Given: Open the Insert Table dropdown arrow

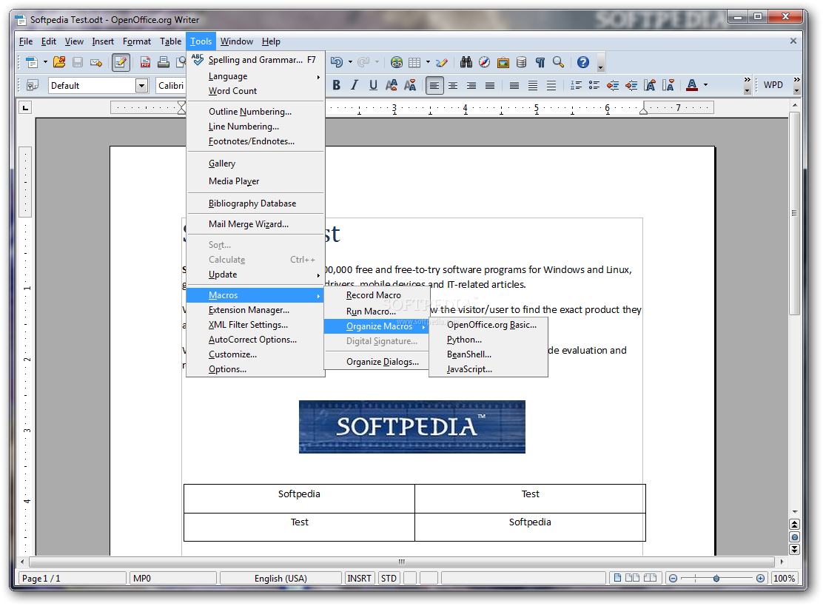Looking at the screenshot, I should point(429,62).
